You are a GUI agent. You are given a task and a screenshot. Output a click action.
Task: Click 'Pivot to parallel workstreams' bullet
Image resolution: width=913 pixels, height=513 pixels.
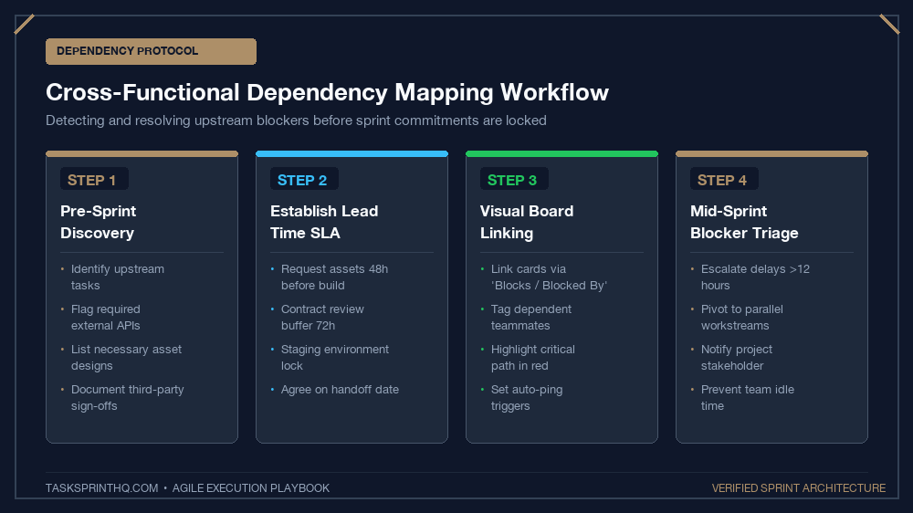coord(741,318)
